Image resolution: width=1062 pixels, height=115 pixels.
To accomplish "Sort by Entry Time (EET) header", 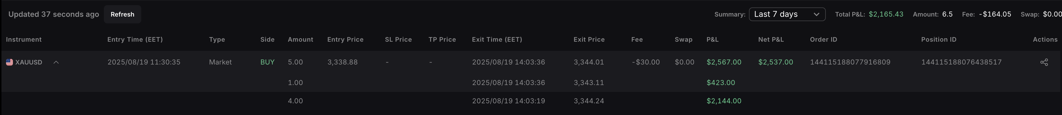I will (135, 40).
